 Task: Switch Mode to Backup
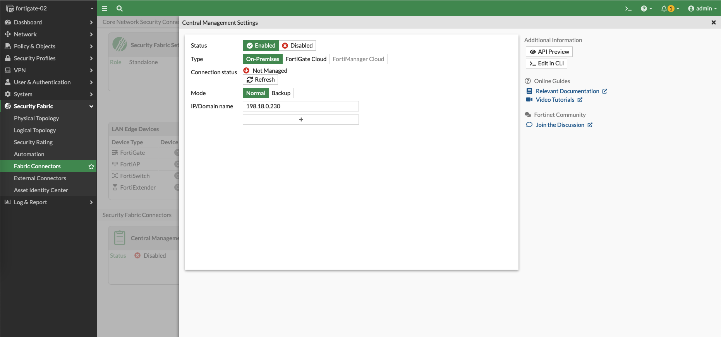pos(281,93)
